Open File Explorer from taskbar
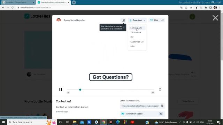223x125 pixels. pos(75,122)
